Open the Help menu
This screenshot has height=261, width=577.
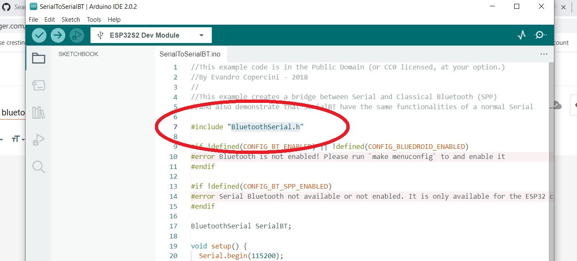tap(114, 19)
